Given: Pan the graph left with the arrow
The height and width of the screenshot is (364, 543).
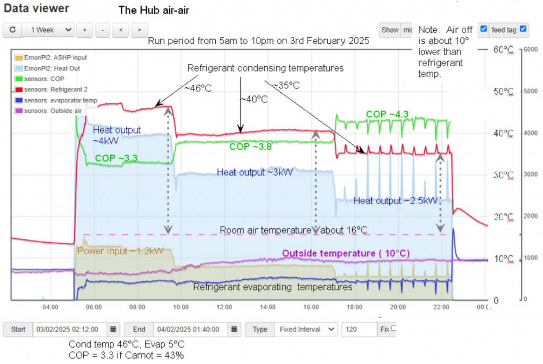Looking at the screenshot, I should tap(120, 30).
